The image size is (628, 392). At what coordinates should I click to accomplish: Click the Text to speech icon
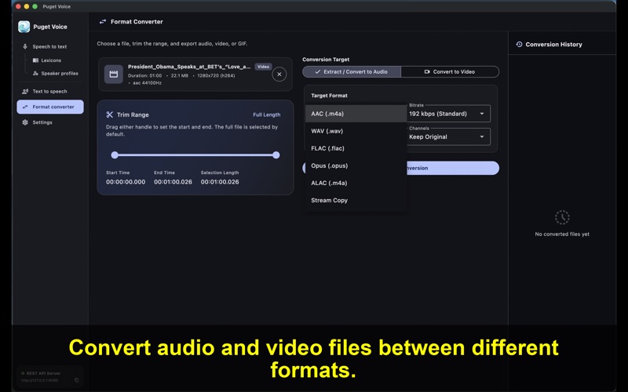(x=25, y=91)
